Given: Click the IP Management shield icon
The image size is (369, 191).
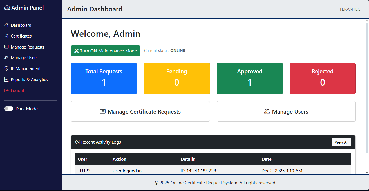Looking at the screenshot, I should 6,68.
